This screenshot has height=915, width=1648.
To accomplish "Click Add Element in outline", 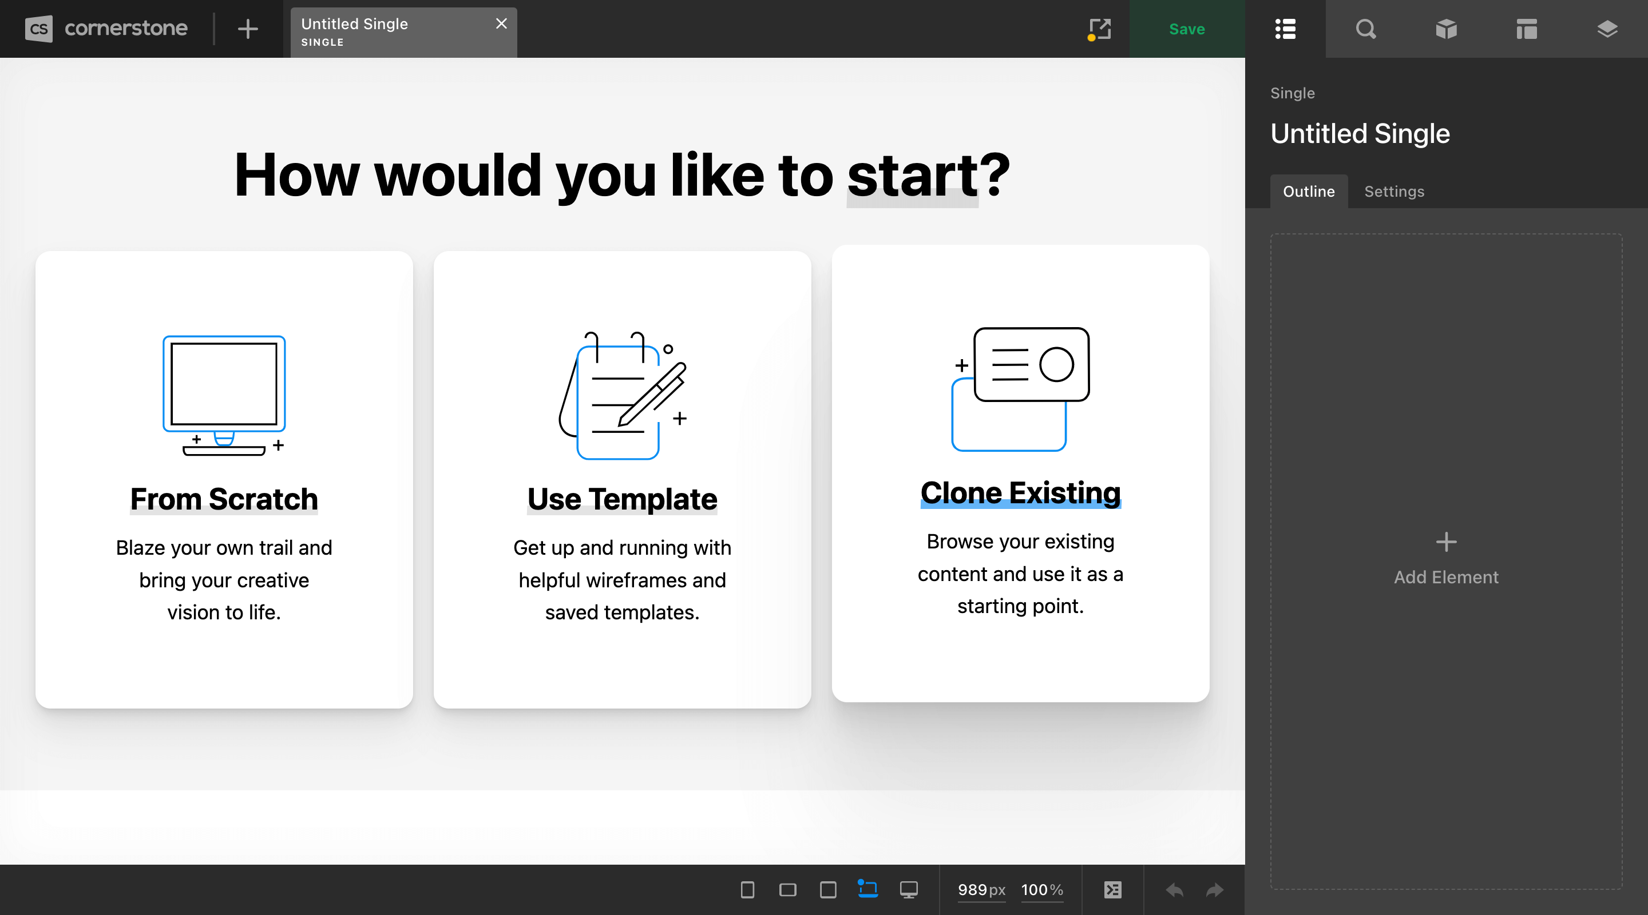I will [1446, 559].
